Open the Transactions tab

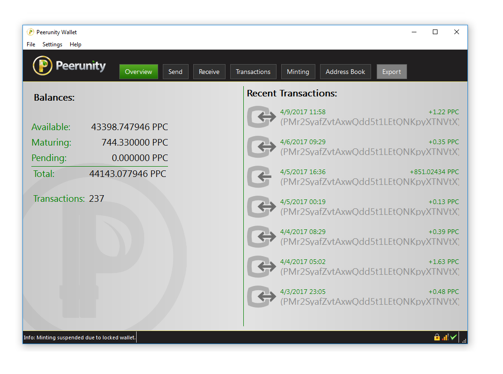253,72
